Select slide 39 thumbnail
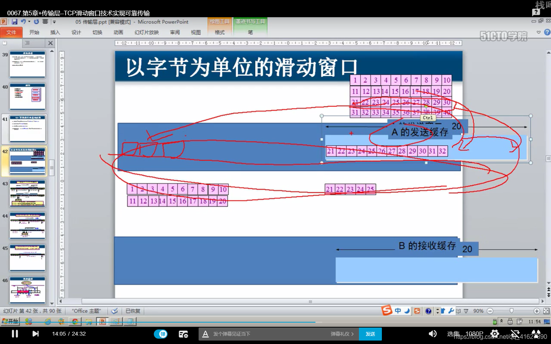The height and width of the screenshot is (344, 551). [27, 65]
